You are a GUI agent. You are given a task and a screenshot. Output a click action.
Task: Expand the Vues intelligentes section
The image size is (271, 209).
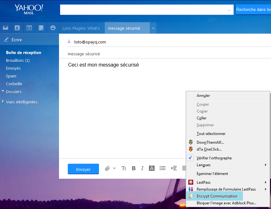(x=2, y=102)
